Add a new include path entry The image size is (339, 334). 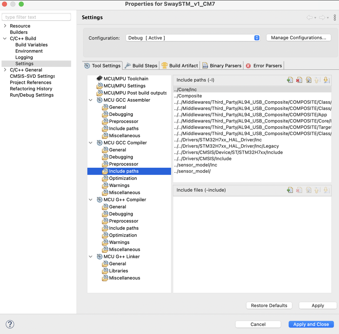coord(290,80)
